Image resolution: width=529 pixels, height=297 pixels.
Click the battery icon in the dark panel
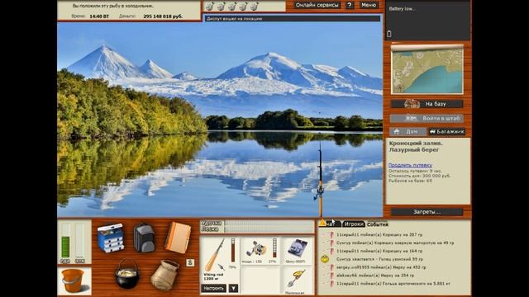click(x=389, y=34)
